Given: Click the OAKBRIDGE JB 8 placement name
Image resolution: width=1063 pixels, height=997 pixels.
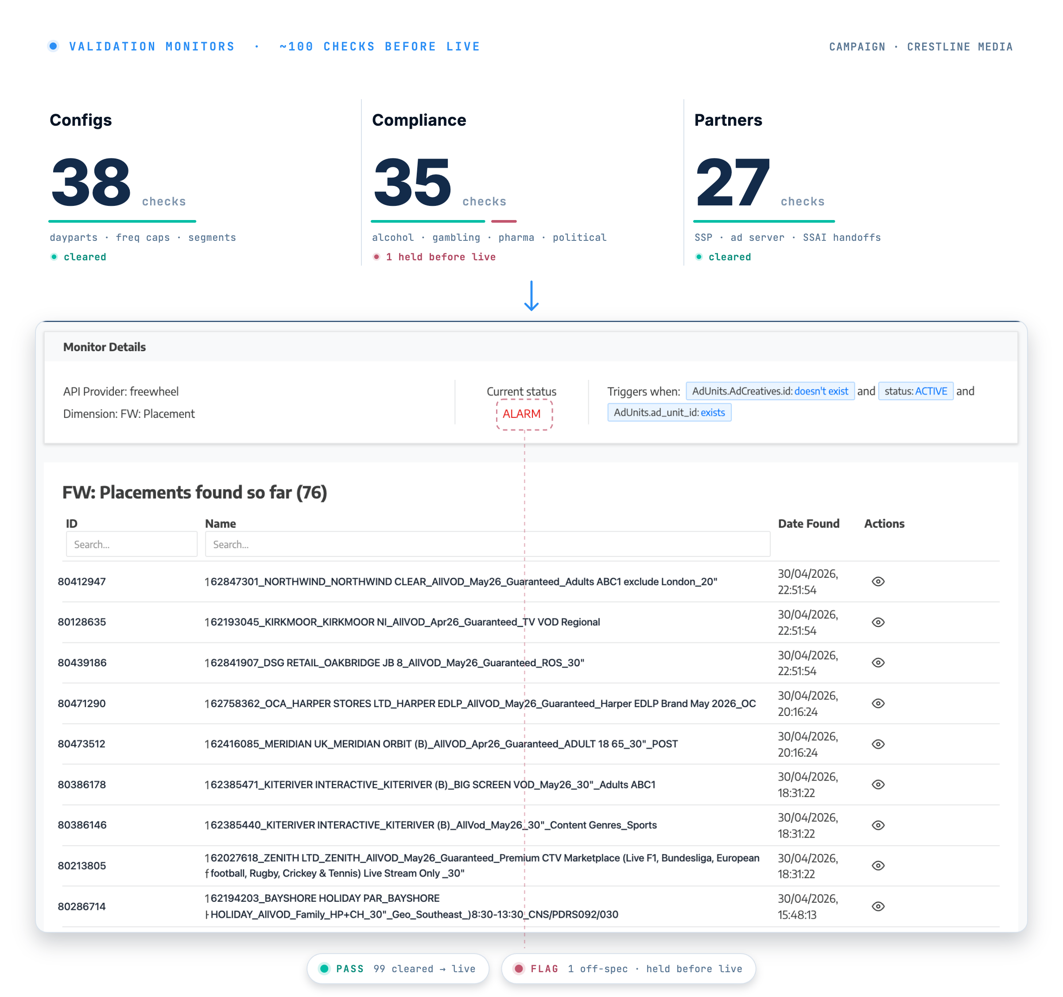Looking at the screenshot, I should 395,662.
